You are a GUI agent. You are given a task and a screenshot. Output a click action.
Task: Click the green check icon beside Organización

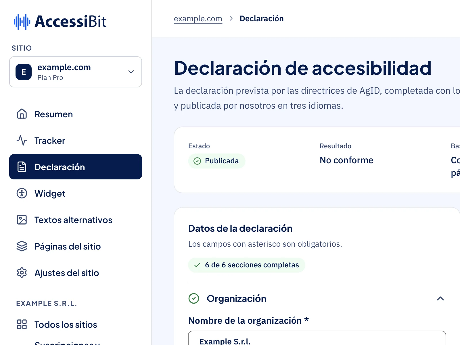click(194, 298)
